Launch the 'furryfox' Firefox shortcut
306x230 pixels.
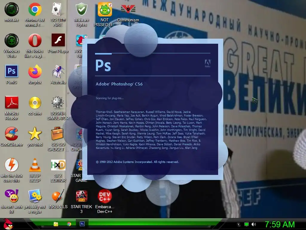[35, 71]
